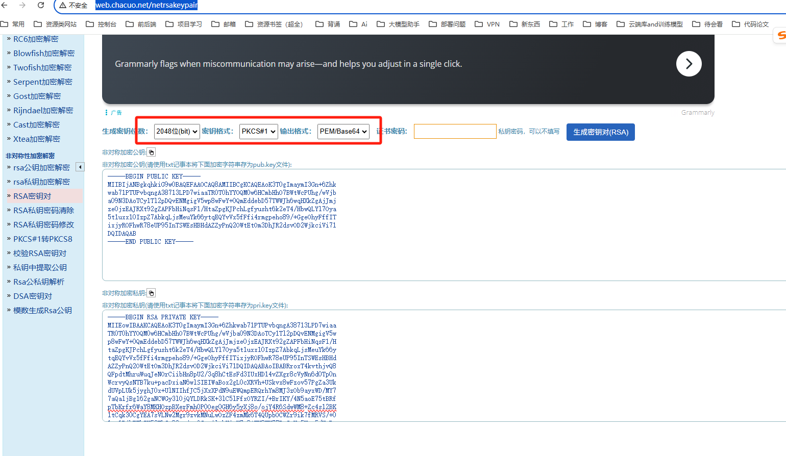The image size is (786, 456).
Task: Open the 前后端 bookmark folder
Action: (141, 24)
